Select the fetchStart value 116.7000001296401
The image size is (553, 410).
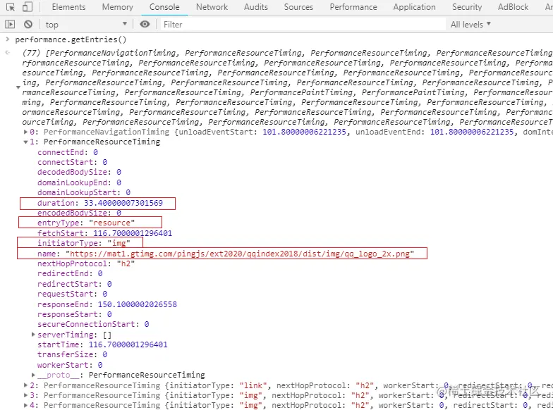point(133,233)
